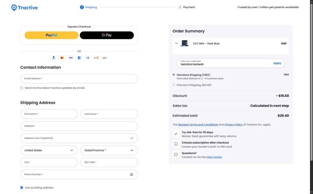Open the Privacy Policy link
313x194 pixels.
(x=234, y=125)
